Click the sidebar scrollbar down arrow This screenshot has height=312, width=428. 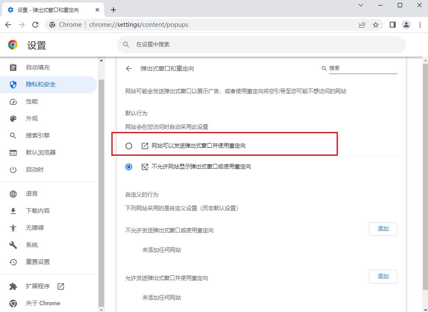101,310
